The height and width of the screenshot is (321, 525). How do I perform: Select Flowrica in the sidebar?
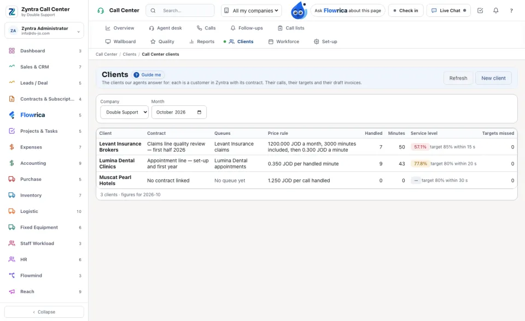[x=44, y=115]
